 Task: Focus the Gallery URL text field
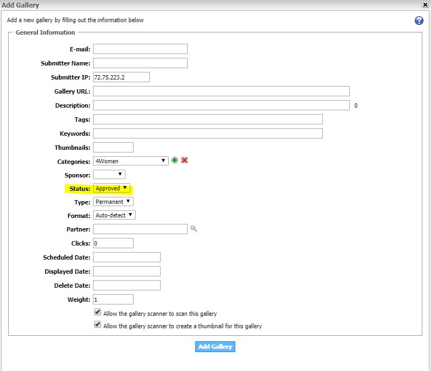coord(221,91)
